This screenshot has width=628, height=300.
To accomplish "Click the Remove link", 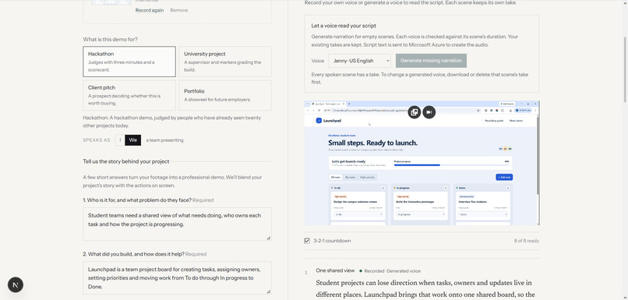I will click(178, 10).
